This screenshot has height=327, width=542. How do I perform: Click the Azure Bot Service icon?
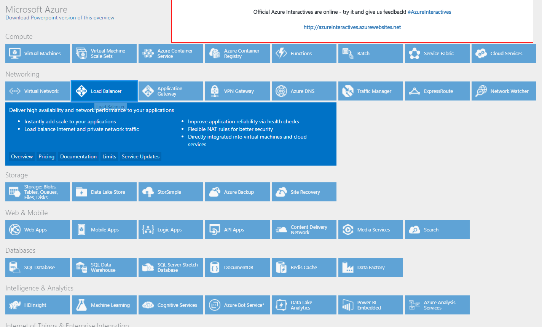[x=215, y=305]
